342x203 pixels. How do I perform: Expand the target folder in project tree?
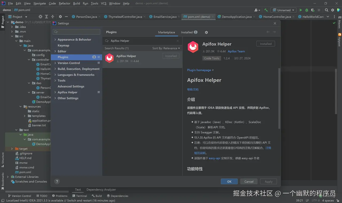tap(12, 149)
